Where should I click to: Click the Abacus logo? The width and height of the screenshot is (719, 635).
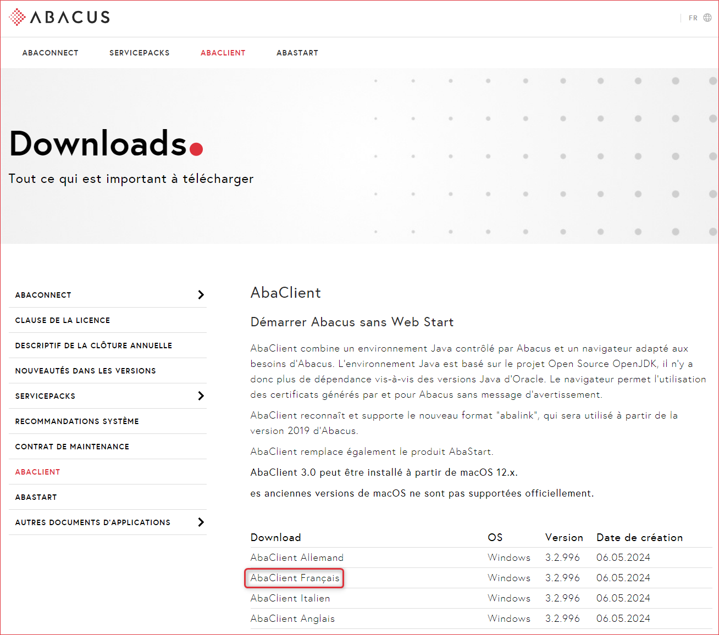[x=59, y=17]
